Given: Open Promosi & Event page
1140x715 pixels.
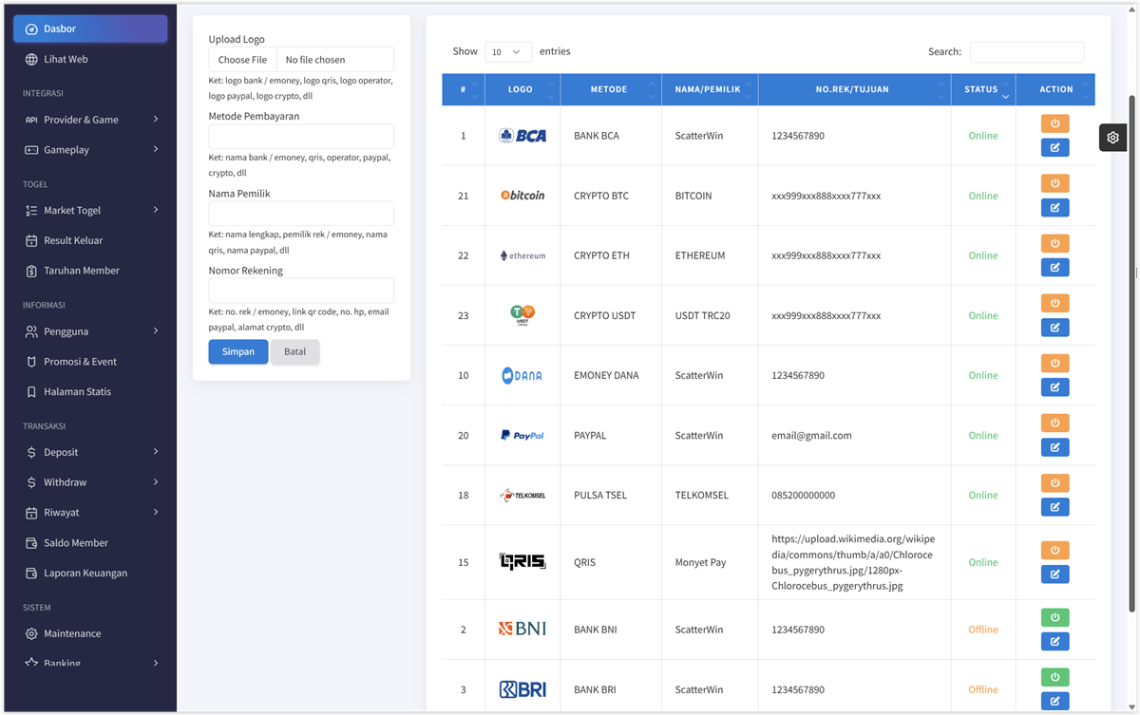Looking at the screenshot, I should [77, 361].
